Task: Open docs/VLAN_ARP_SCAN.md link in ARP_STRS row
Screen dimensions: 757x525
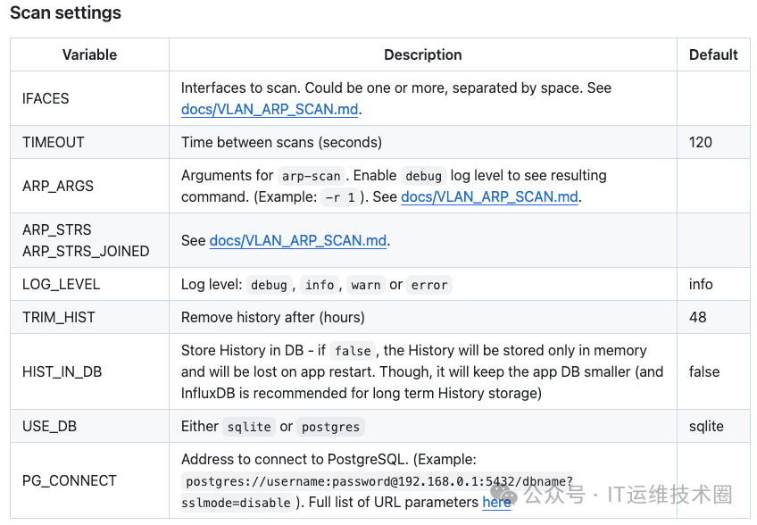Action: (x=298, y=240)
